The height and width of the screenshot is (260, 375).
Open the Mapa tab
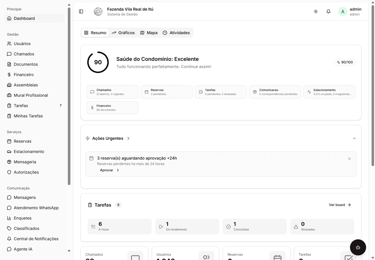click(149, 33)
